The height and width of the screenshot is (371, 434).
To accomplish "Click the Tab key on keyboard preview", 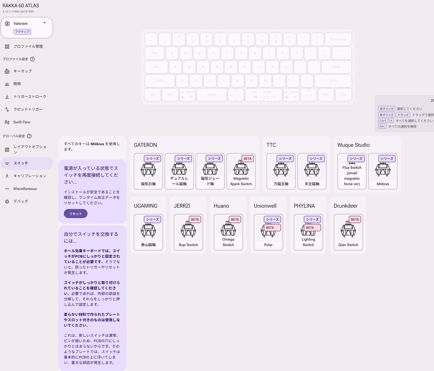I will pyautogui.click(x=154, y=53).
